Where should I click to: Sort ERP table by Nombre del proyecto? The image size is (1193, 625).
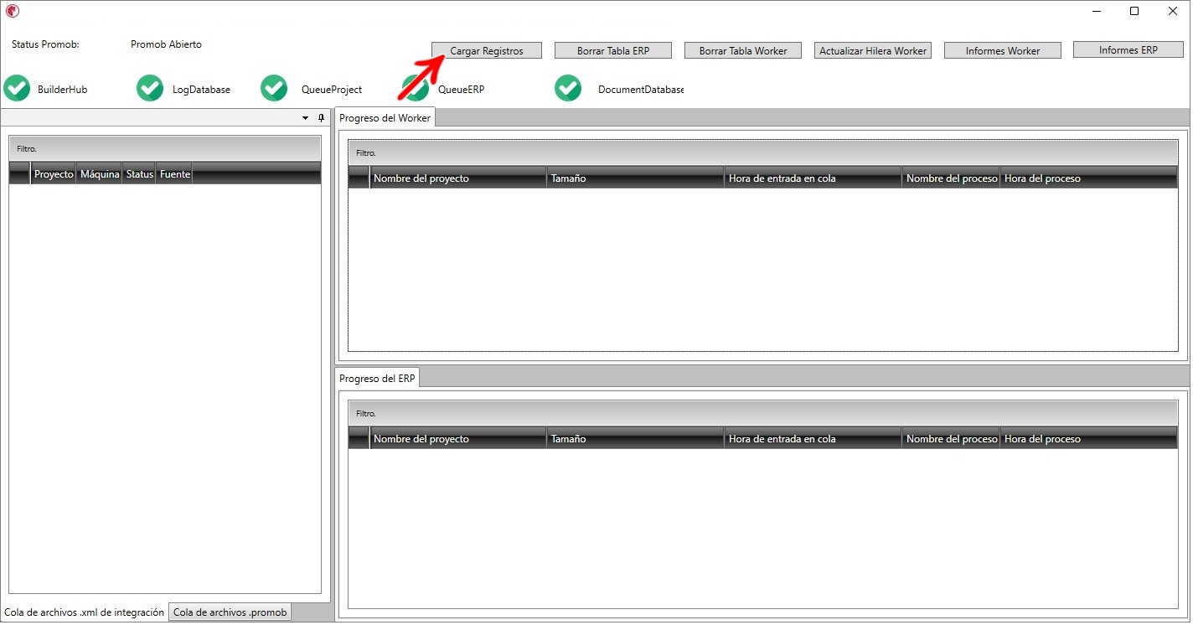(x=458, y=438)
